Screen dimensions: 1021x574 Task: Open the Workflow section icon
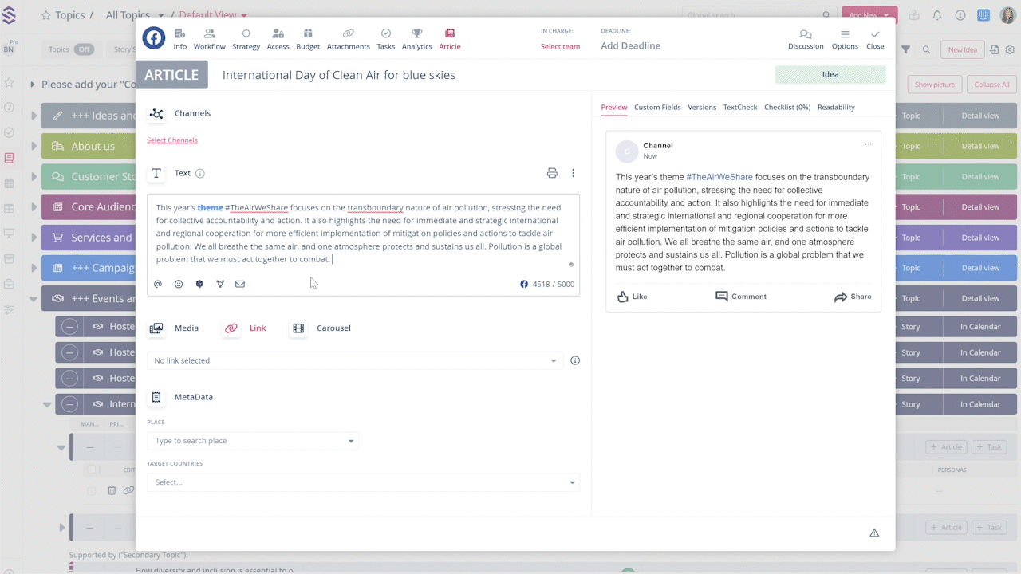(x=209, y=34)
